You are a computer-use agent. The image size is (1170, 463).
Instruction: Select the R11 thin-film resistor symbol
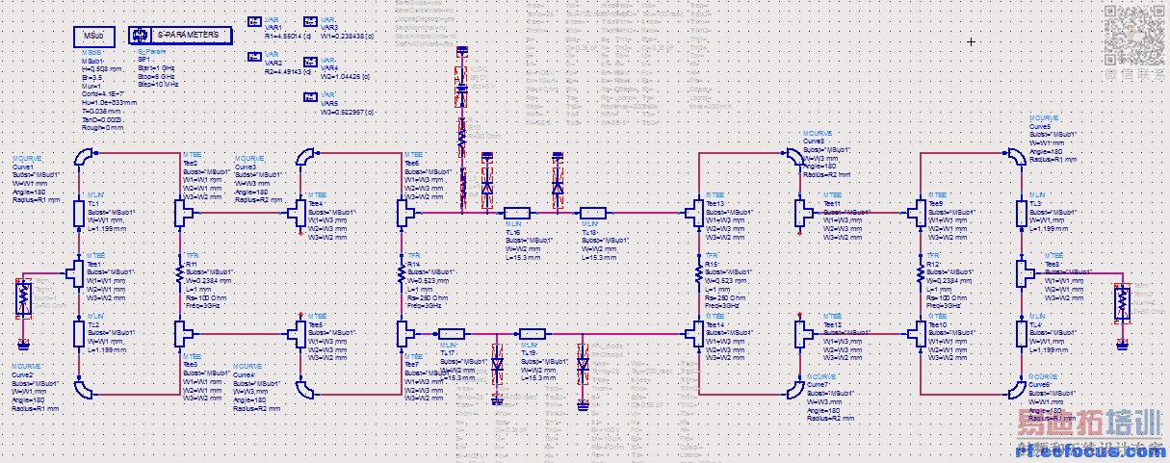[179, 273]
